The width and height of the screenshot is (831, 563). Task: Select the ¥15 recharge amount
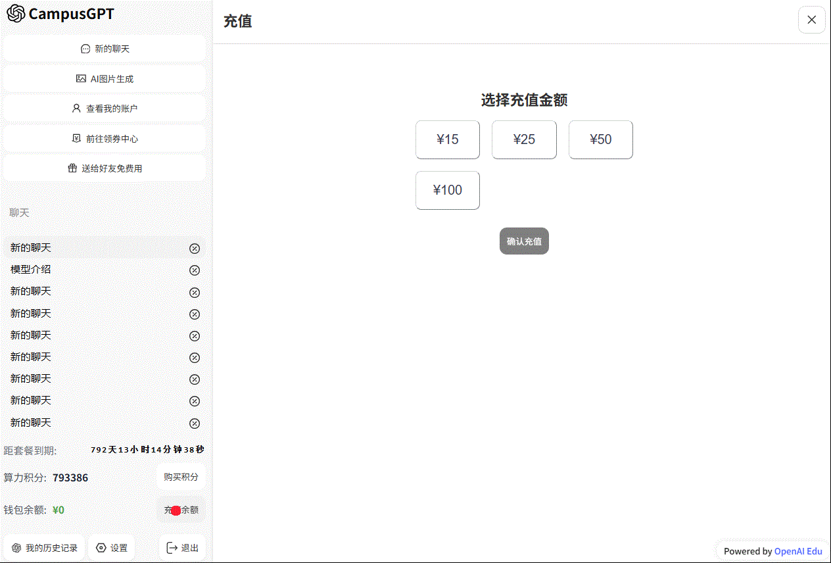448,139
